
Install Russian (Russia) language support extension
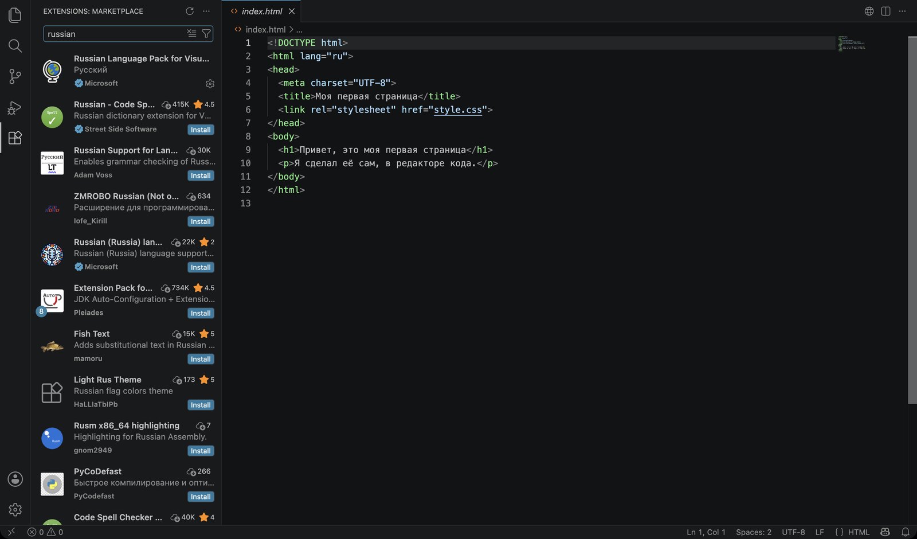pyautogui.click(x=201, y=267)
